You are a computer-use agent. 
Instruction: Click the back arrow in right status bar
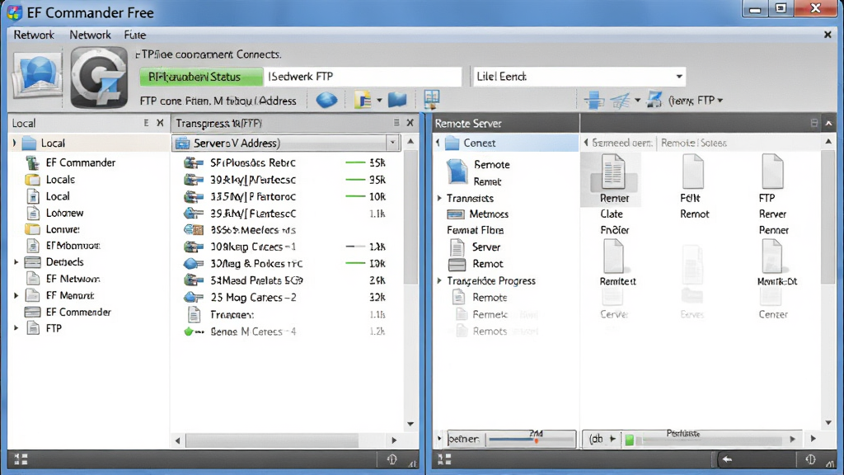[x=727, y=459]
